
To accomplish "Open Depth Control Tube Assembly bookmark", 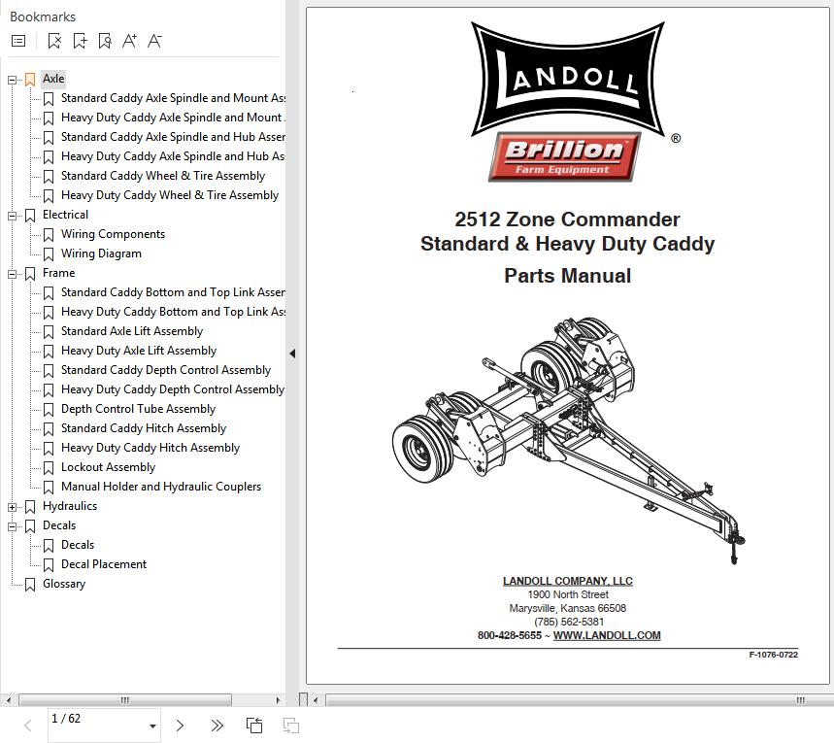I will (x=138, y=409).
